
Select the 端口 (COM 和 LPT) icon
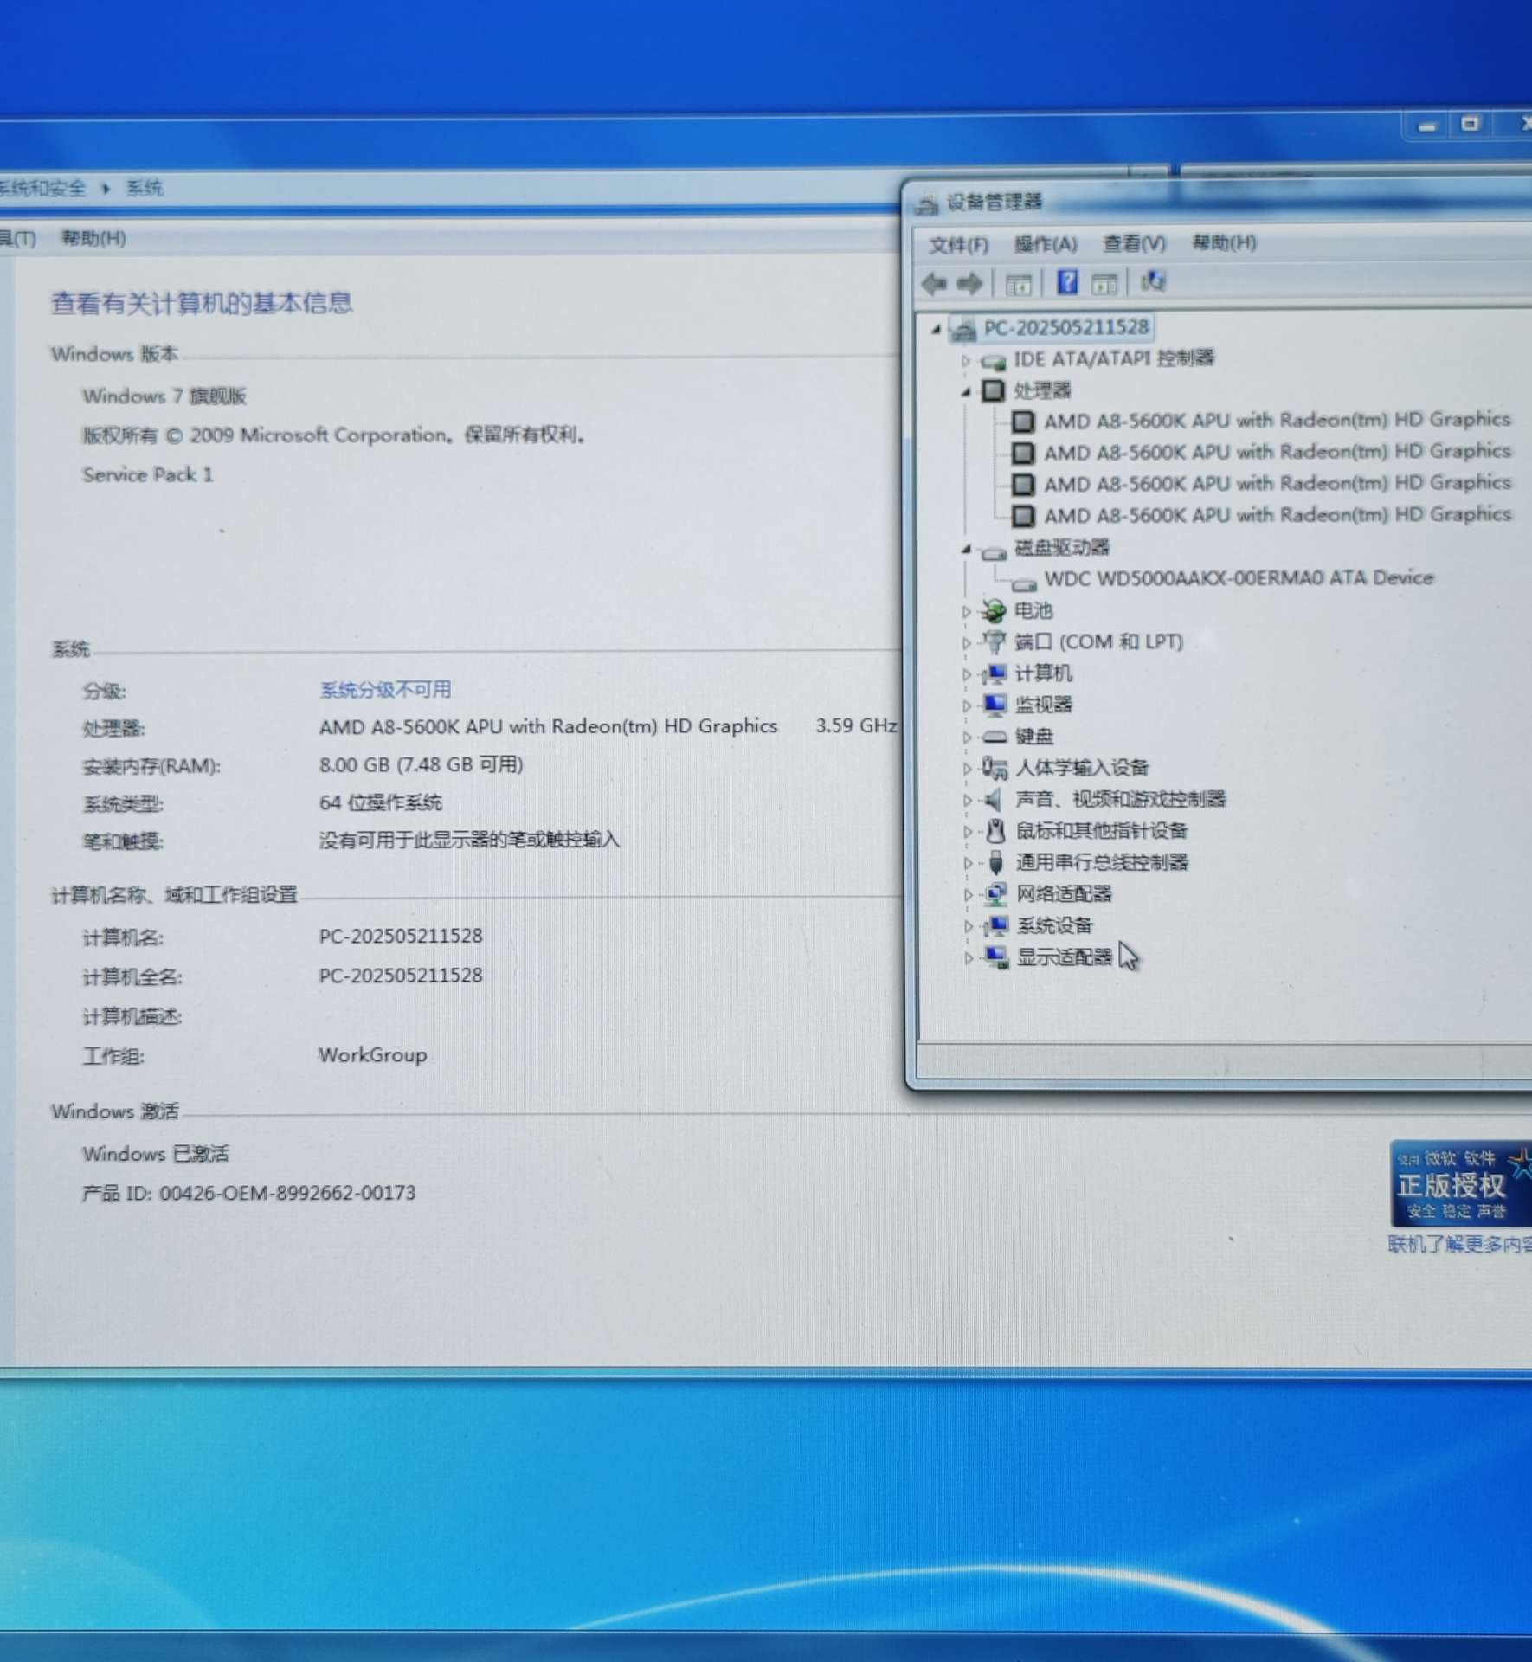tap(994, 642)
